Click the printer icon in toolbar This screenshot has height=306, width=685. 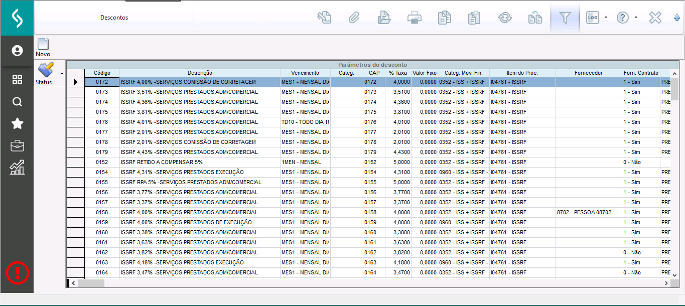coord(414,18)
